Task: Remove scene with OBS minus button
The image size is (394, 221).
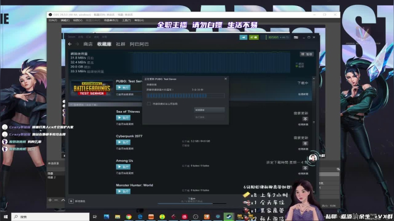Action: click(56, 200)
